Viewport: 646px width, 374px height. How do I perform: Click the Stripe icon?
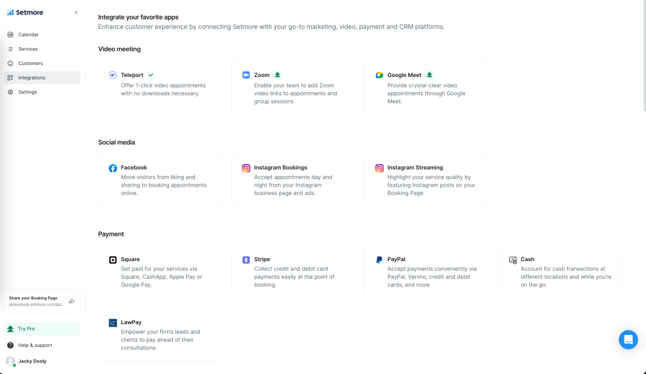click(246, 259)
